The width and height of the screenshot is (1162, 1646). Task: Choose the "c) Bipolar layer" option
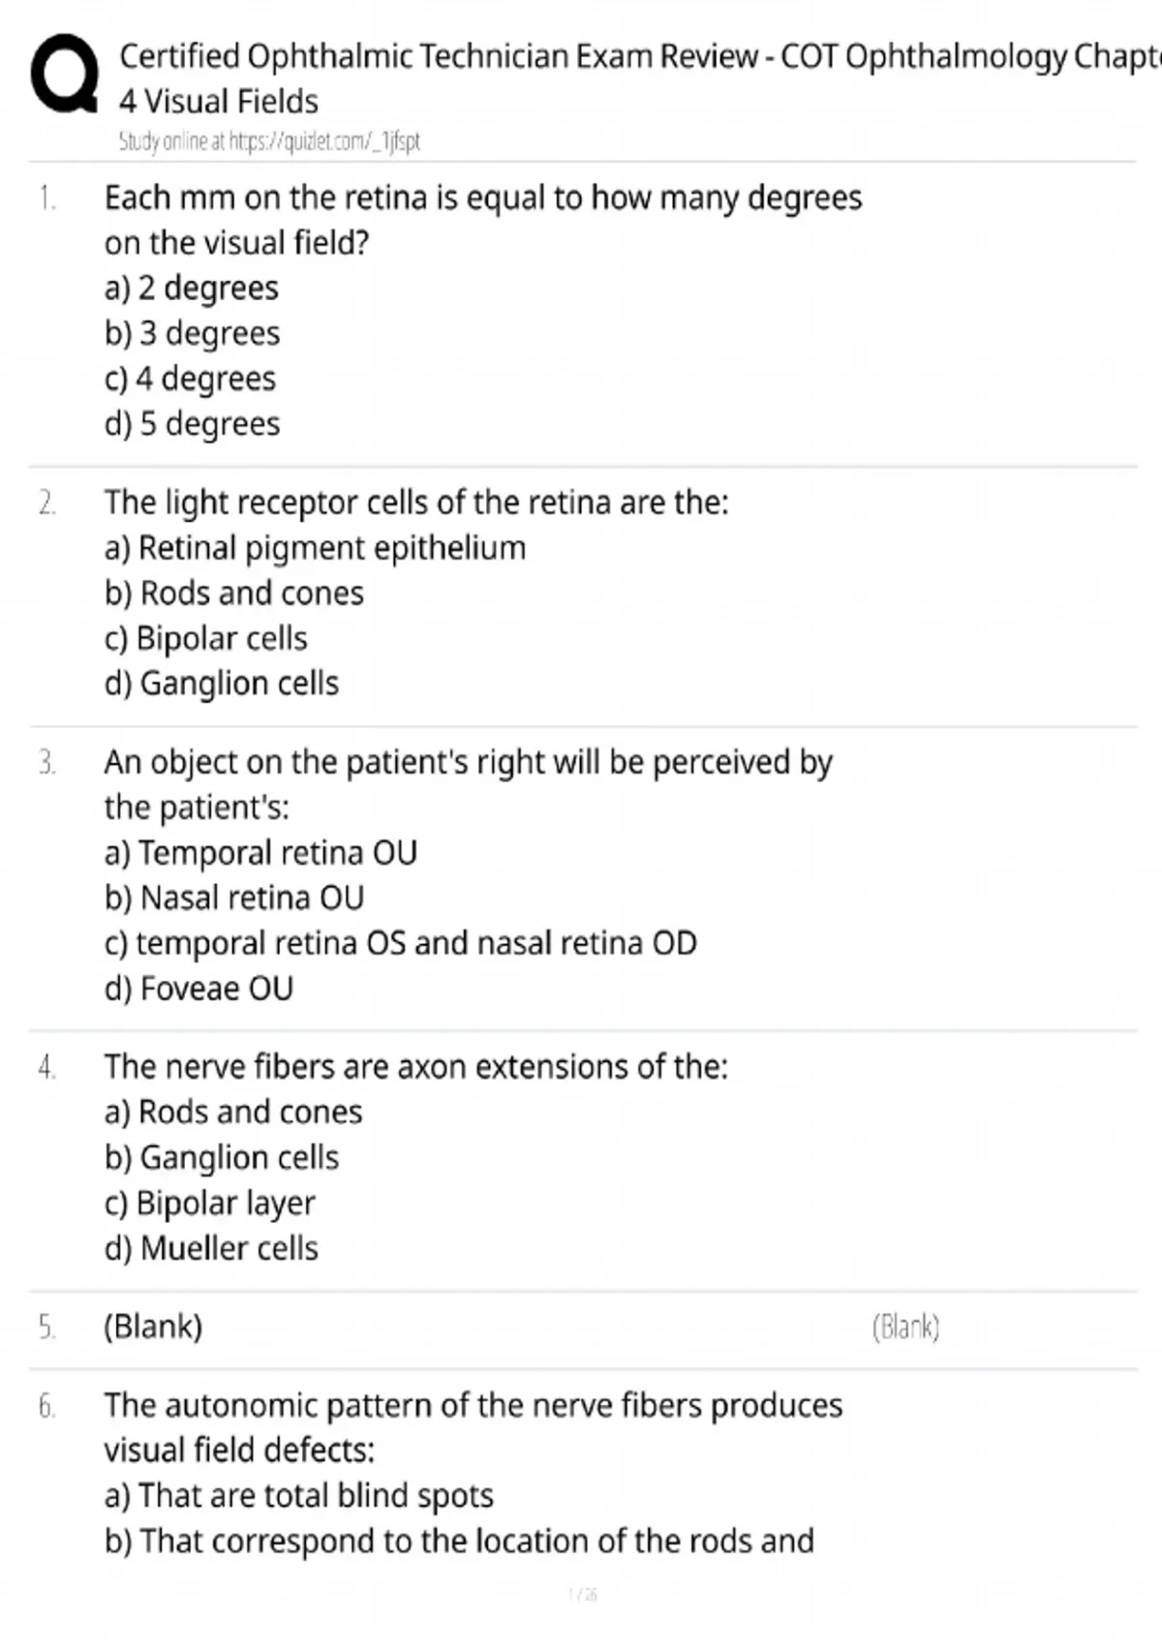click(x=210, y=1204)
